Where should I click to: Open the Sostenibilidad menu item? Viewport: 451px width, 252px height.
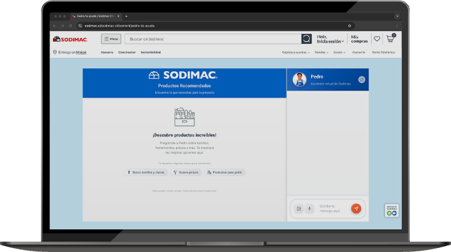point(151,53)
